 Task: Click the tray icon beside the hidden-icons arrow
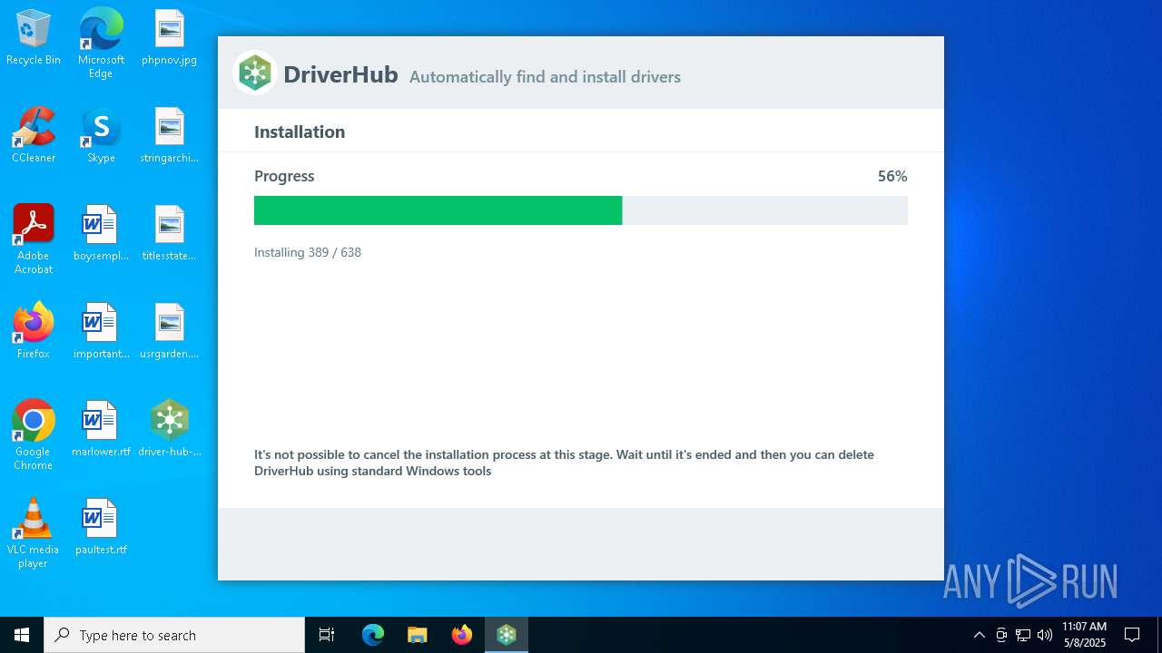(1001, 635)
